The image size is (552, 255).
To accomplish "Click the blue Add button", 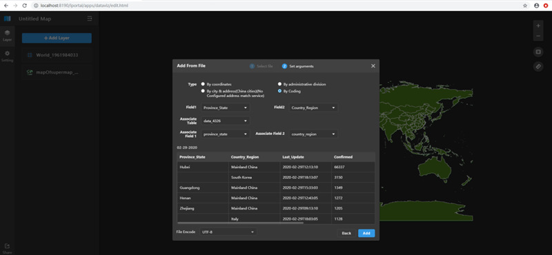I will tap(366, 233).
